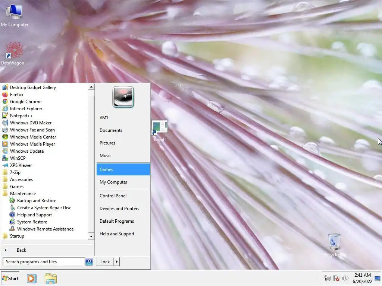The width and height of the screenshot is (382, 286).
Task: Open the VM1 user folder
Action: (x=104, y=117)
